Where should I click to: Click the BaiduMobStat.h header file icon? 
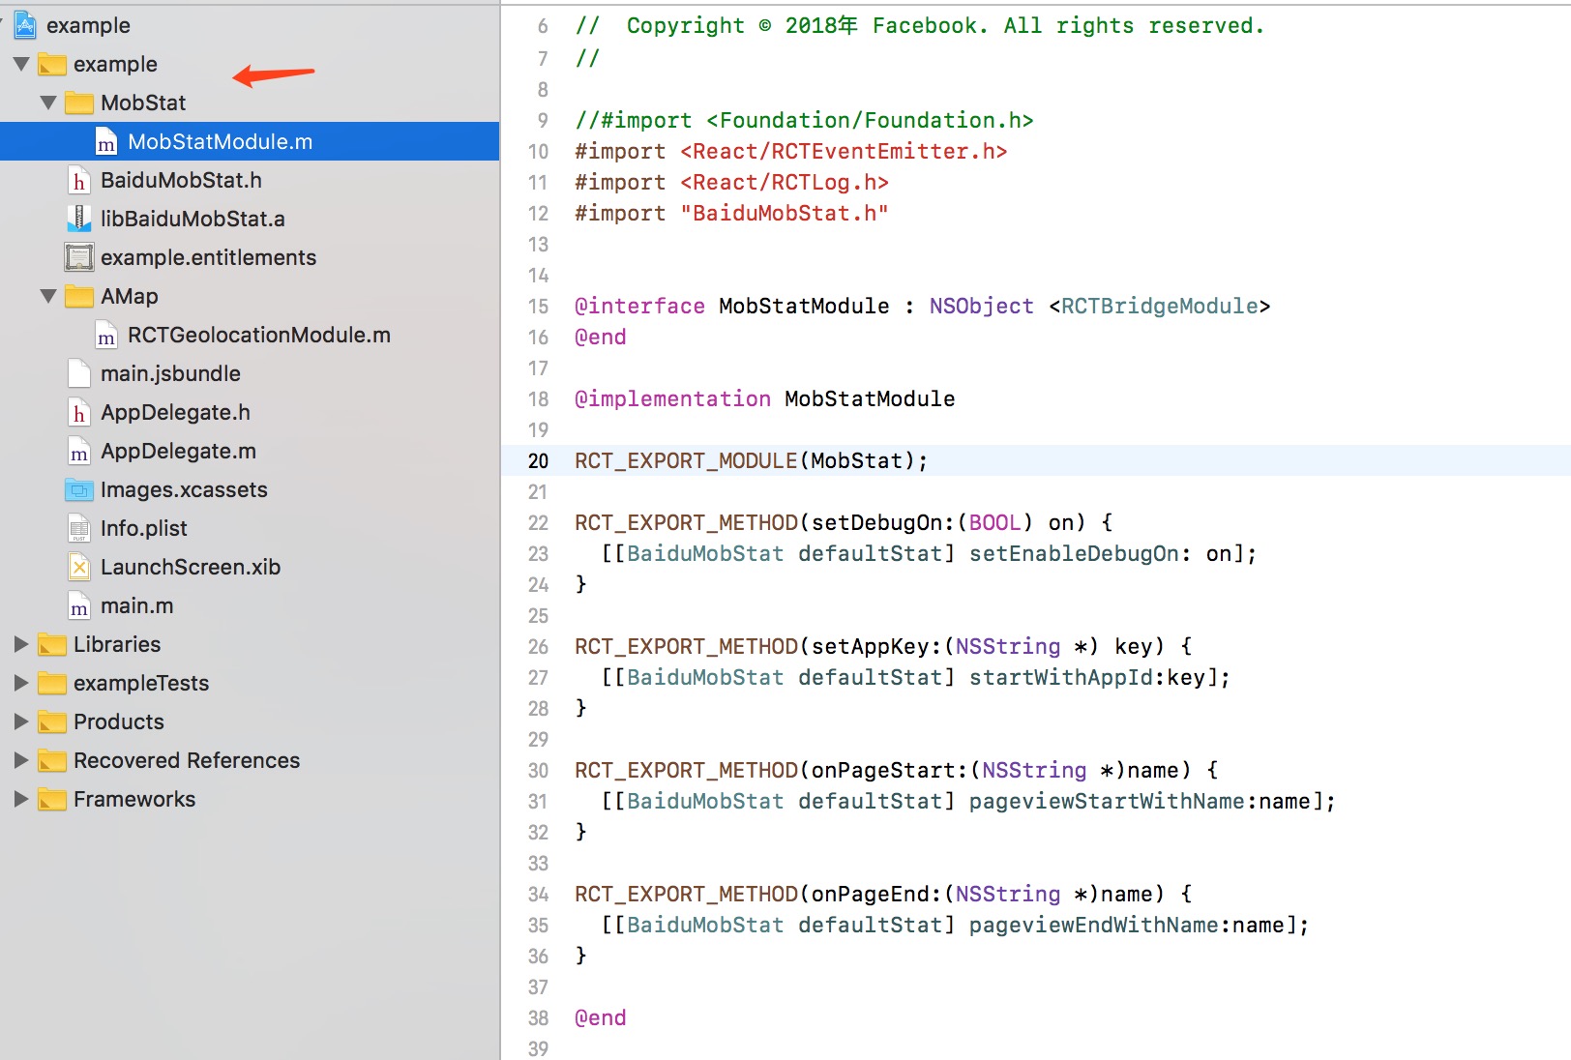(79, 181)
